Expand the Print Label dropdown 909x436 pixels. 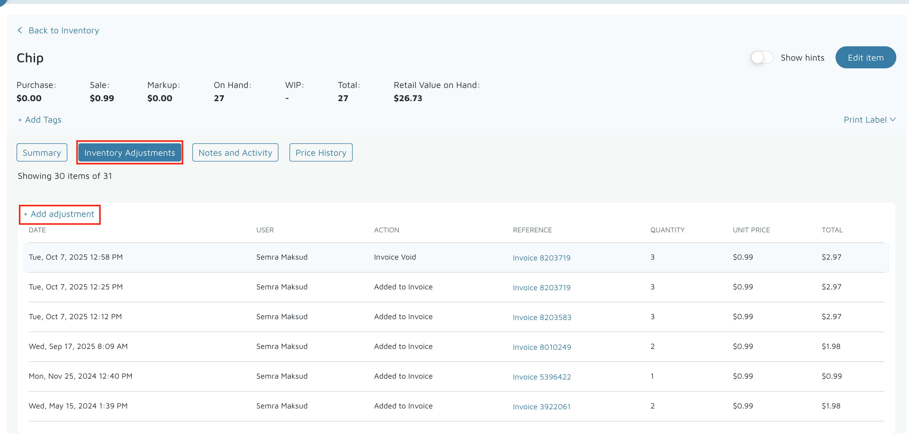tap(869, 120)
